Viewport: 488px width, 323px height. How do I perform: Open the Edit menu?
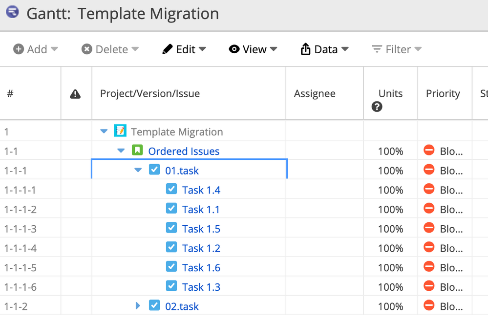(x=184, y=49)
